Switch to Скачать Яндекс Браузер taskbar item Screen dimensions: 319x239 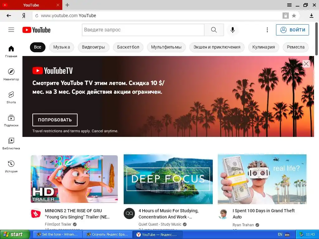pyautogui.click(x=107, y=235)
